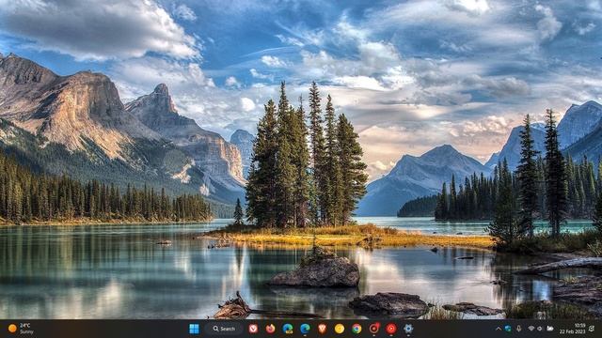The image size is (602, 338).
Task: Click the microphone tray icon
Action: (518, 329)
